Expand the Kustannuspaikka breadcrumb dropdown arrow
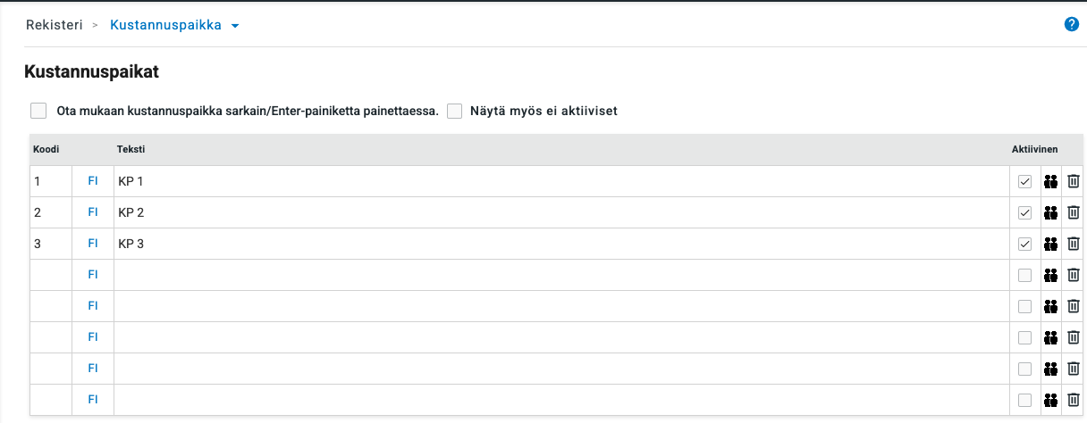The image size is (1087, 423). tap(235, 26)
